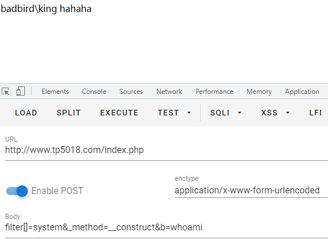Open the TEST dropdown menu
Viewport: 328px width, 240px height.
[174, 113]
